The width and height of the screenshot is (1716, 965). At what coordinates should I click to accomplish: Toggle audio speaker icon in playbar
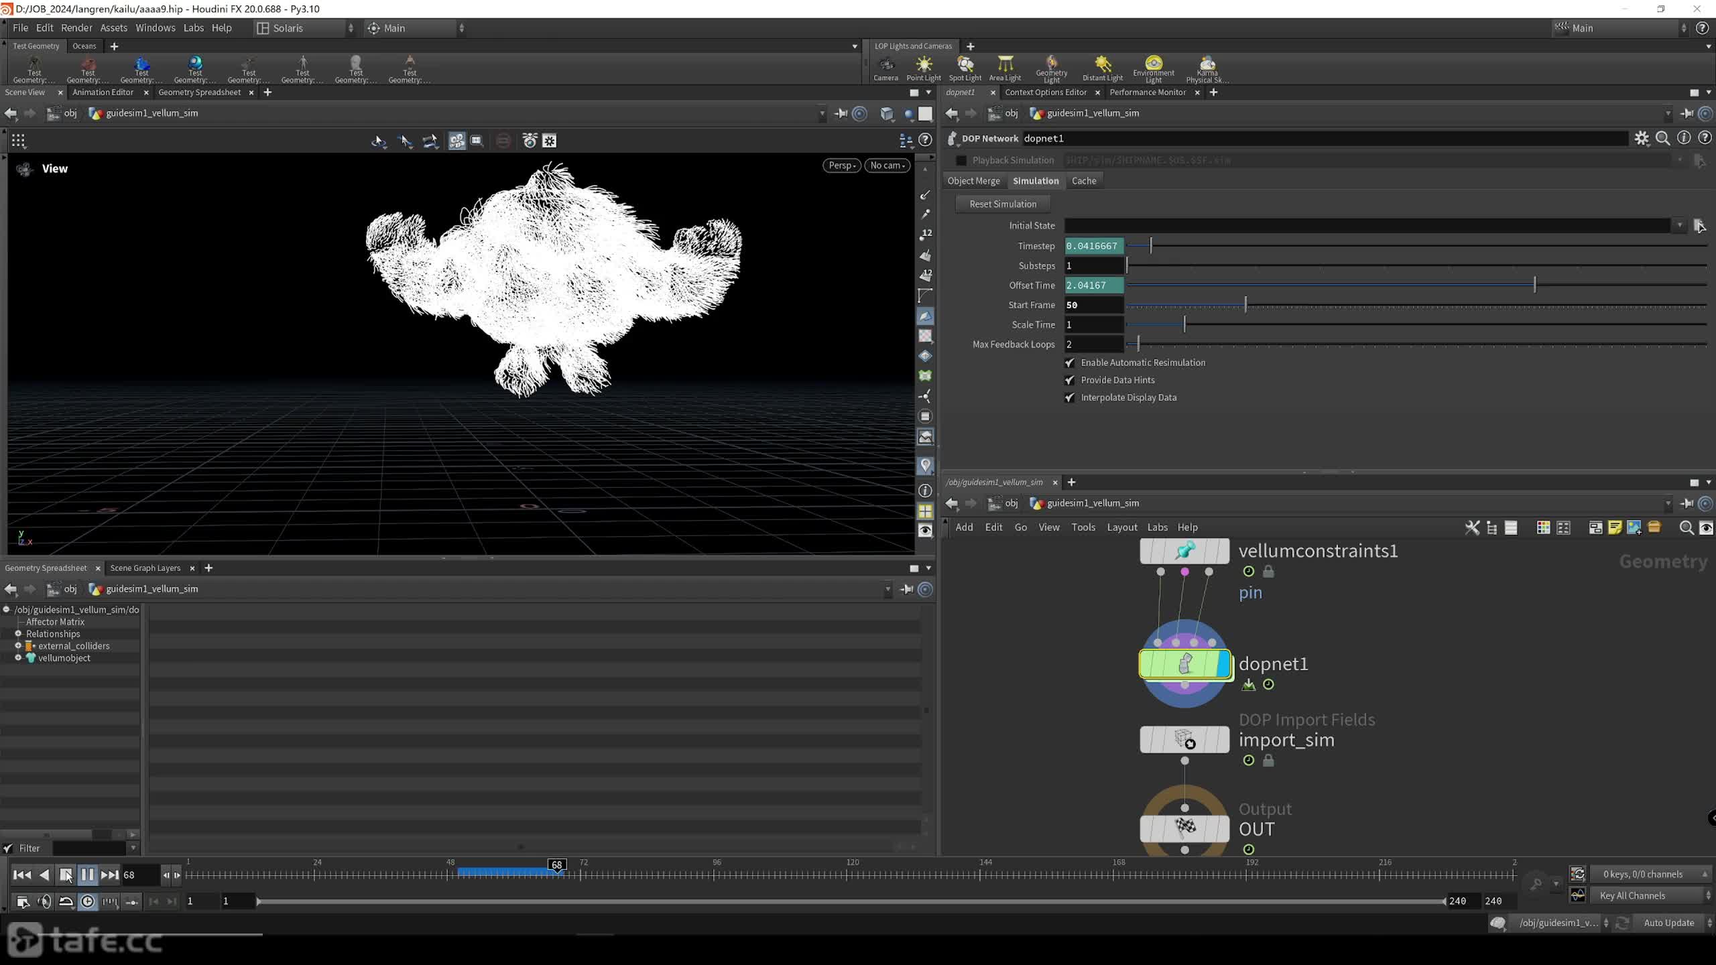coord(44,901)
